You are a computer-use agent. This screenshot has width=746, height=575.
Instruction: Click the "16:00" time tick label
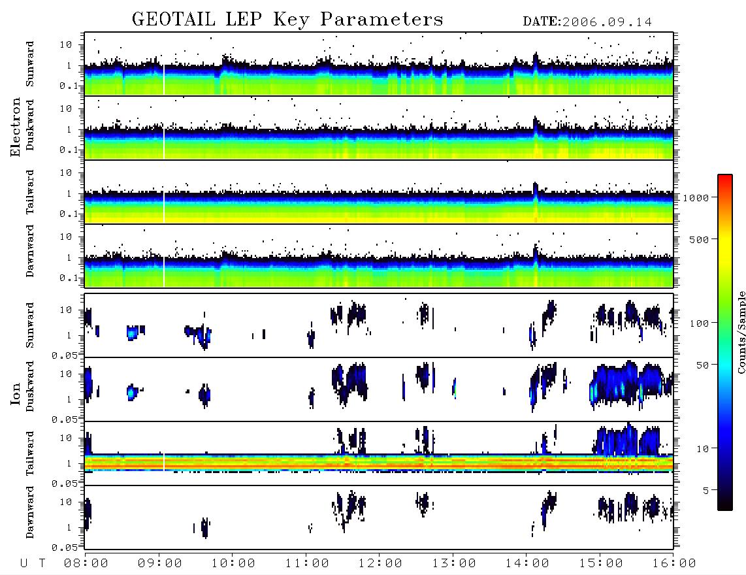pos(674,564)
